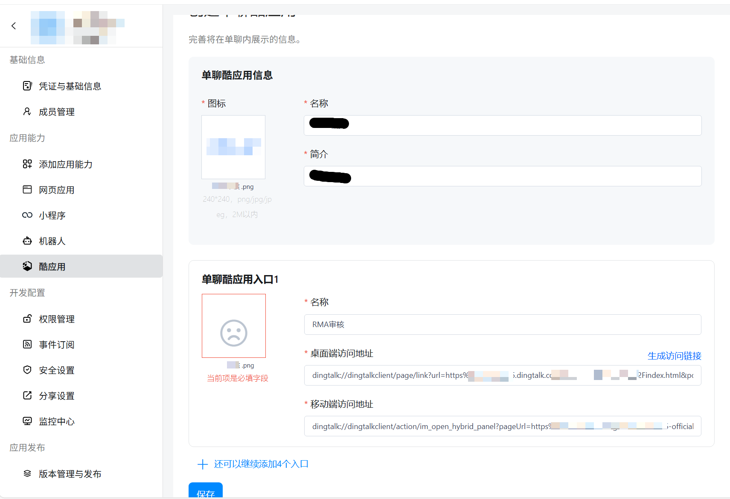Click the 完善将在单聊内展示的信息 text
The width and height of the screenshot is (730, 499).
click(x=245, y=40)
